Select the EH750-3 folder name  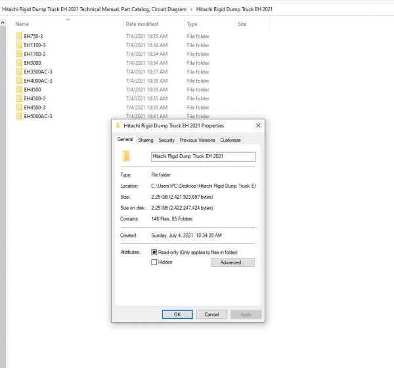click(x=33, y=36)
